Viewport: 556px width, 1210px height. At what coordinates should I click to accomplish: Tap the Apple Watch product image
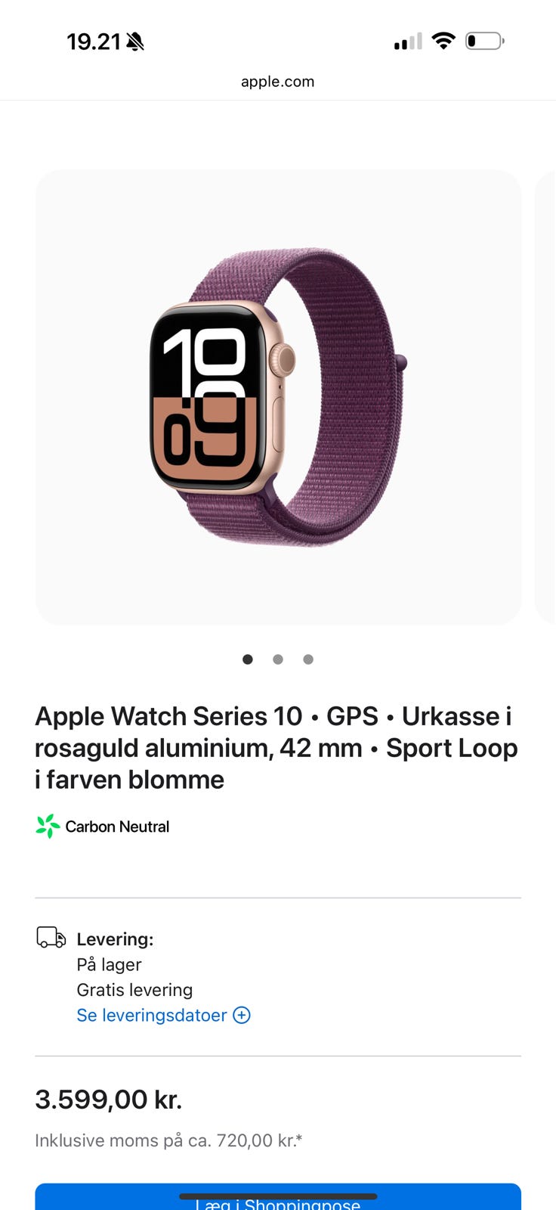278,397
